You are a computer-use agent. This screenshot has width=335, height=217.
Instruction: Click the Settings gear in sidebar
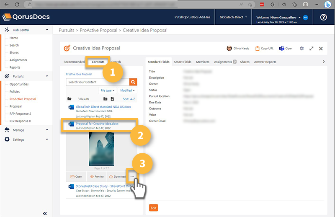[7, 139]
